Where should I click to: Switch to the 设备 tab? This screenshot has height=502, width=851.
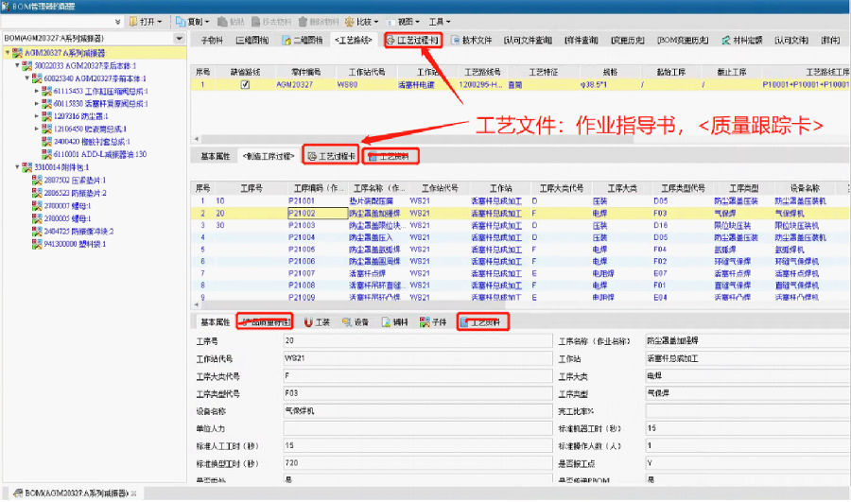point(356,322)
